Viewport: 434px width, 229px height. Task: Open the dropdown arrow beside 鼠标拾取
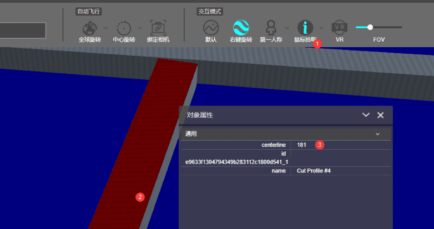(321, 27)
